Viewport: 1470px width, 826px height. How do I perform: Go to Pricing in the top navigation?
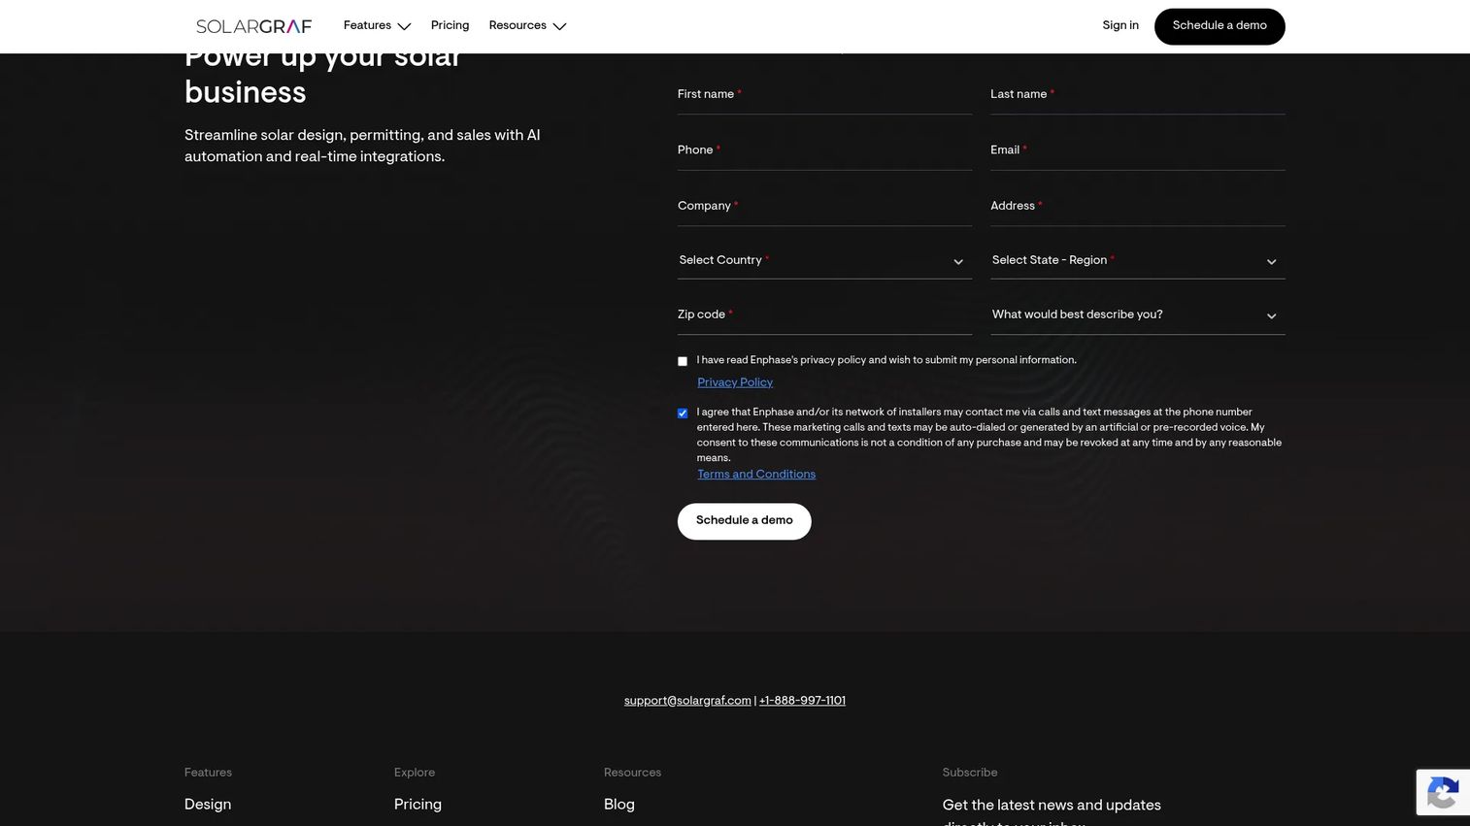click(450, 26)
